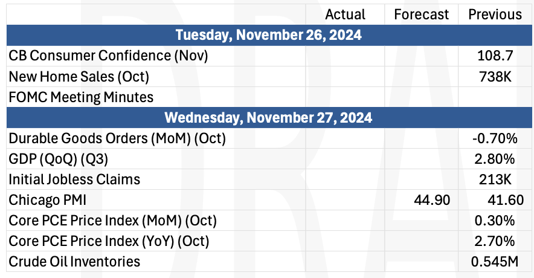Image resolution: width=534 pixels, height=278 pixels.
Task: Click the Tuesday, November 26, 2024 banner row
Action: pos(269,35)
